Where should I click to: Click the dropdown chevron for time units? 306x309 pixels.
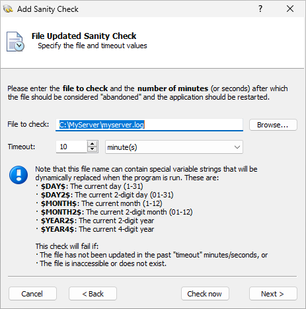pyautogui.click(x=237, y=147)
